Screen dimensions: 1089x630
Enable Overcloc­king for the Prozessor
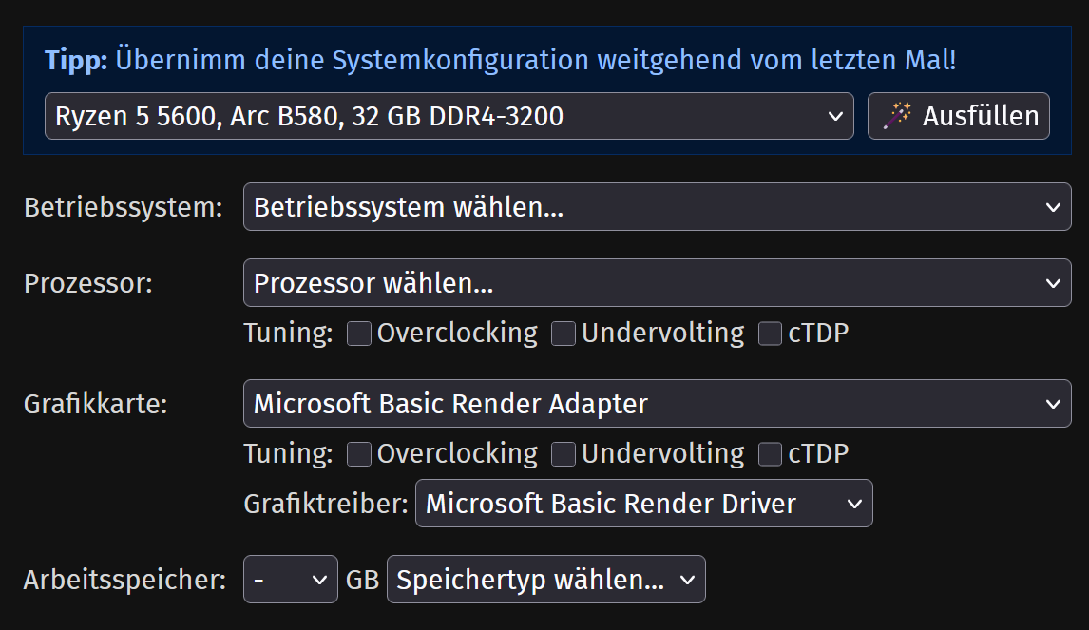pyautogui.click(x=359, y=334)
